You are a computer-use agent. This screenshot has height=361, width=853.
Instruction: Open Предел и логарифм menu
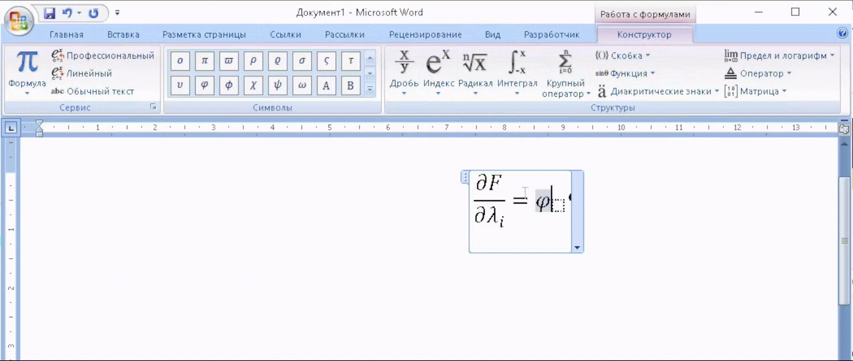click(779, 56)
